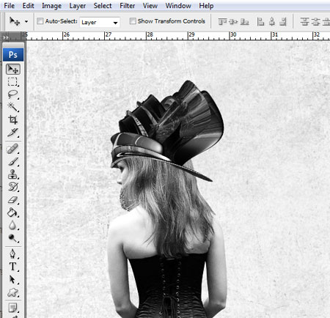Enable Show Transform Controls checkbox
This screenshot has width=330, height=318.
133,21
